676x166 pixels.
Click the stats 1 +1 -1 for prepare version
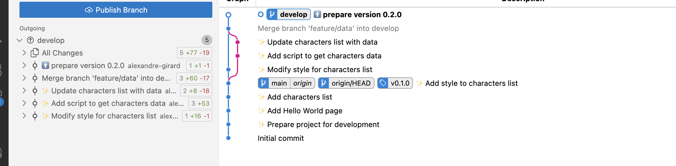coord(199,66)
